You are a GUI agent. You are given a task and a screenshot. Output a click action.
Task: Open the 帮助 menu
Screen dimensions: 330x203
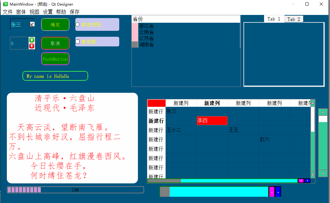click(61, 12)
